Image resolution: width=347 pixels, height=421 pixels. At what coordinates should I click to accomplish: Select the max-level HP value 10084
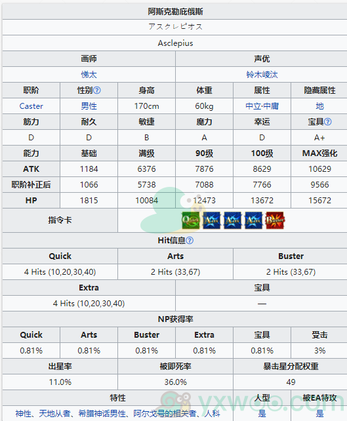point(147,200)
